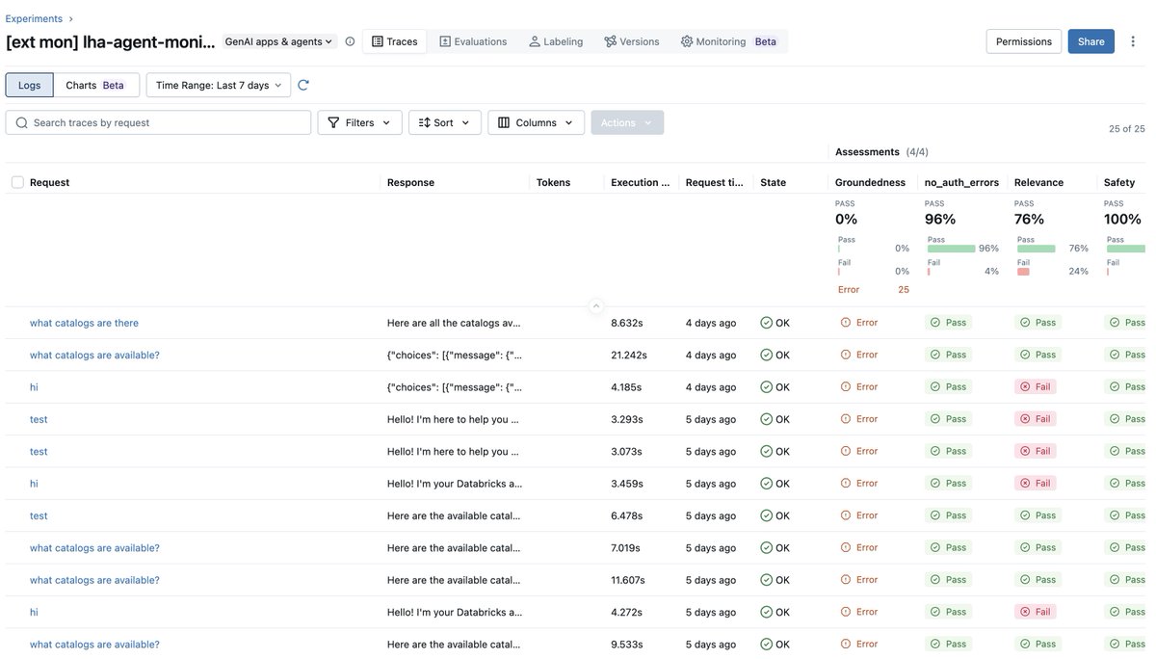Click OK state icon for 11.607s trace

[x=767, y=580]
